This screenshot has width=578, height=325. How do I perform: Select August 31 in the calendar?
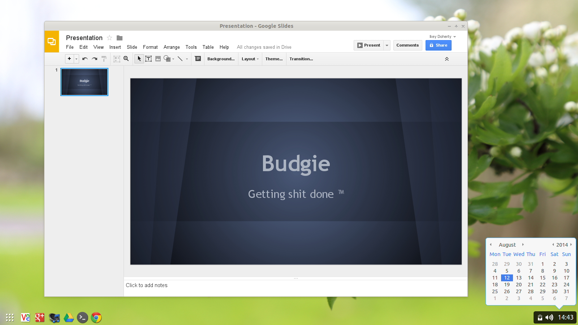(566, 291)
